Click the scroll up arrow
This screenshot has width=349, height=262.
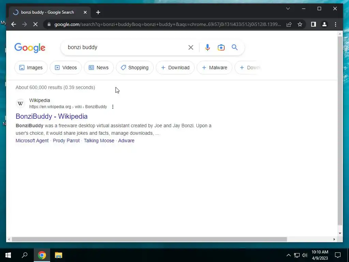tap(340, 34)
